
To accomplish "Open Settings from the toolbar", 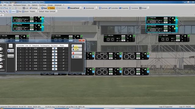I will point(34,8).
